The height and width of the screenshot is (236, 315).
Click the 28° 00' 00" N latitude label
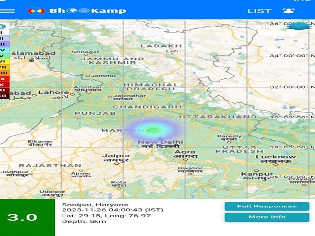(x=292, y=147)
